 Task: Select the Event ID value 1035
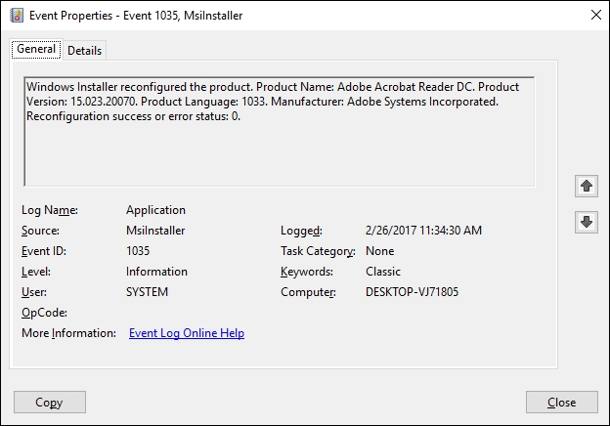click(138, 251)
